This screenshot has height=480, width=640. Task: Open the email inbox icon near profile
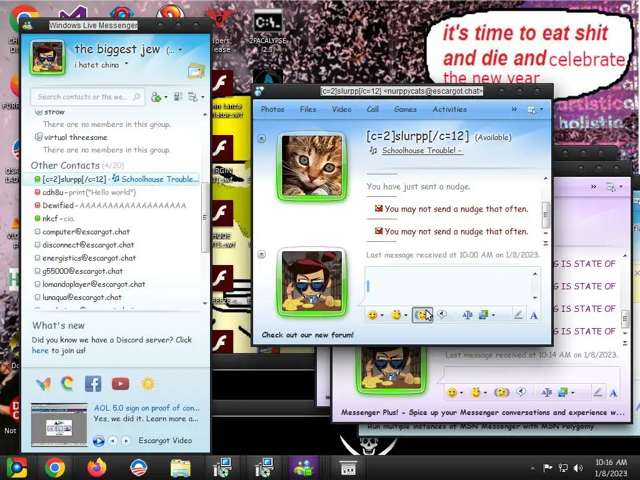[196, 71]
